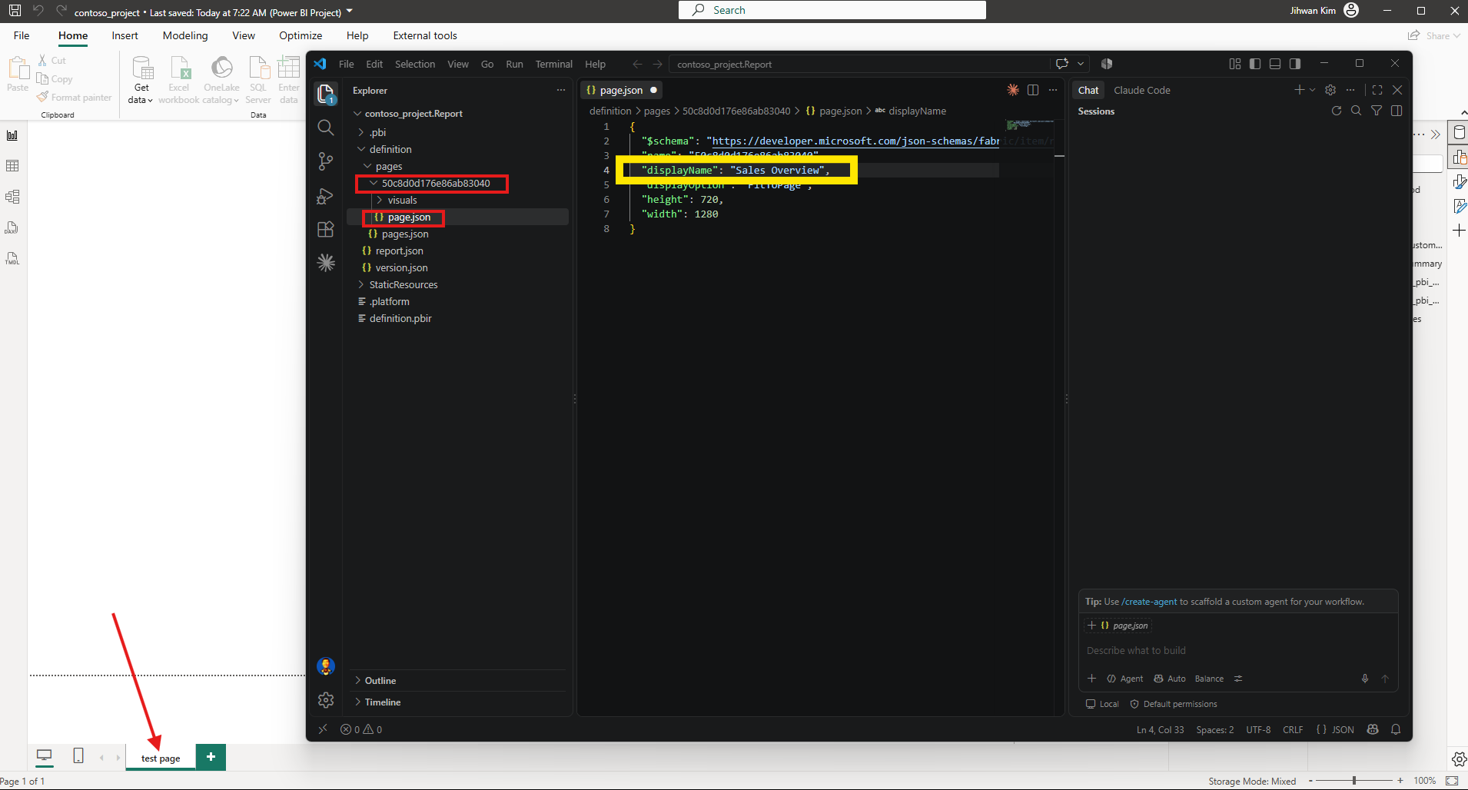Refresh the chat Sessions list
1468x790 pixels.
[1337, 111]
